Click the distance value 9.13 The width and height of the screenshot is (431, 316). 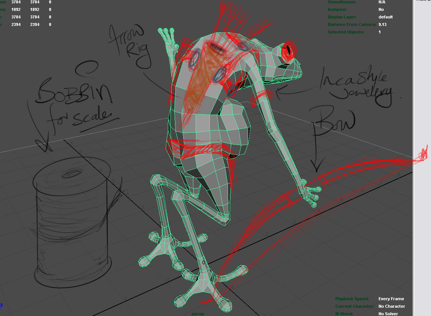382,24
